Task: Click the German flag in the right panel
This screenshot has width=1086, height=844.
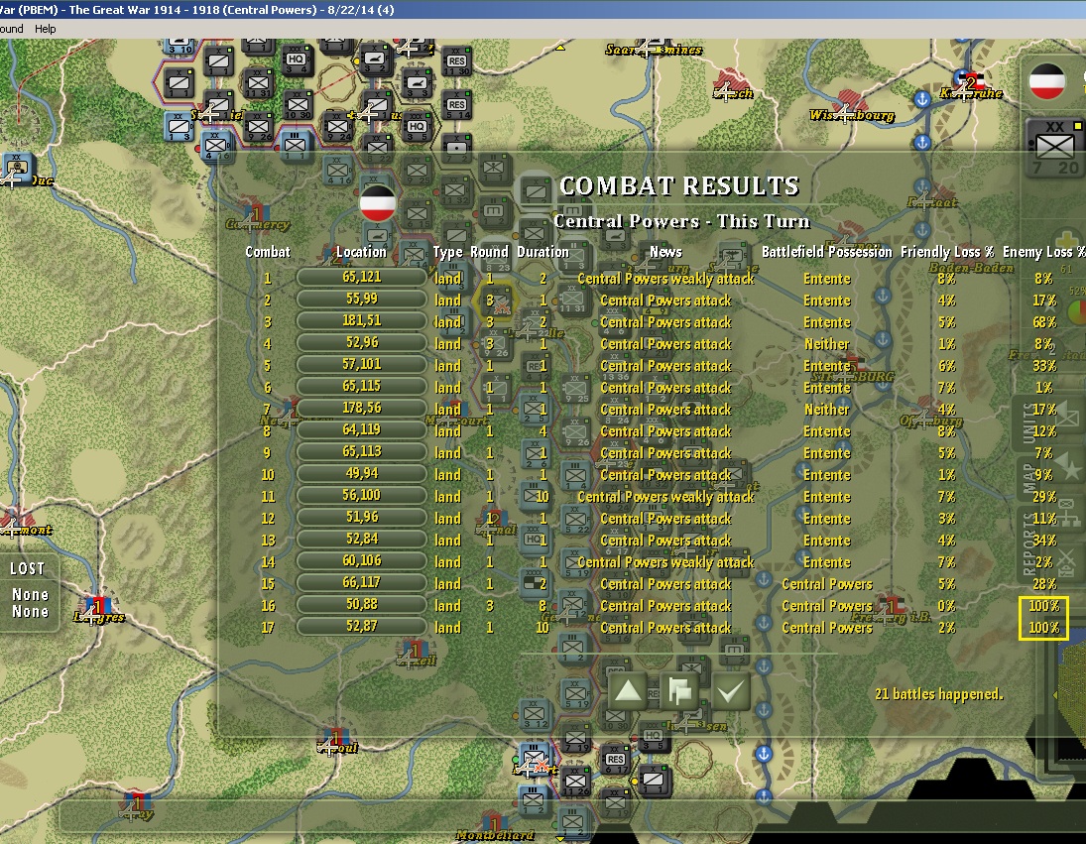Action: [x=1047, y=81]
